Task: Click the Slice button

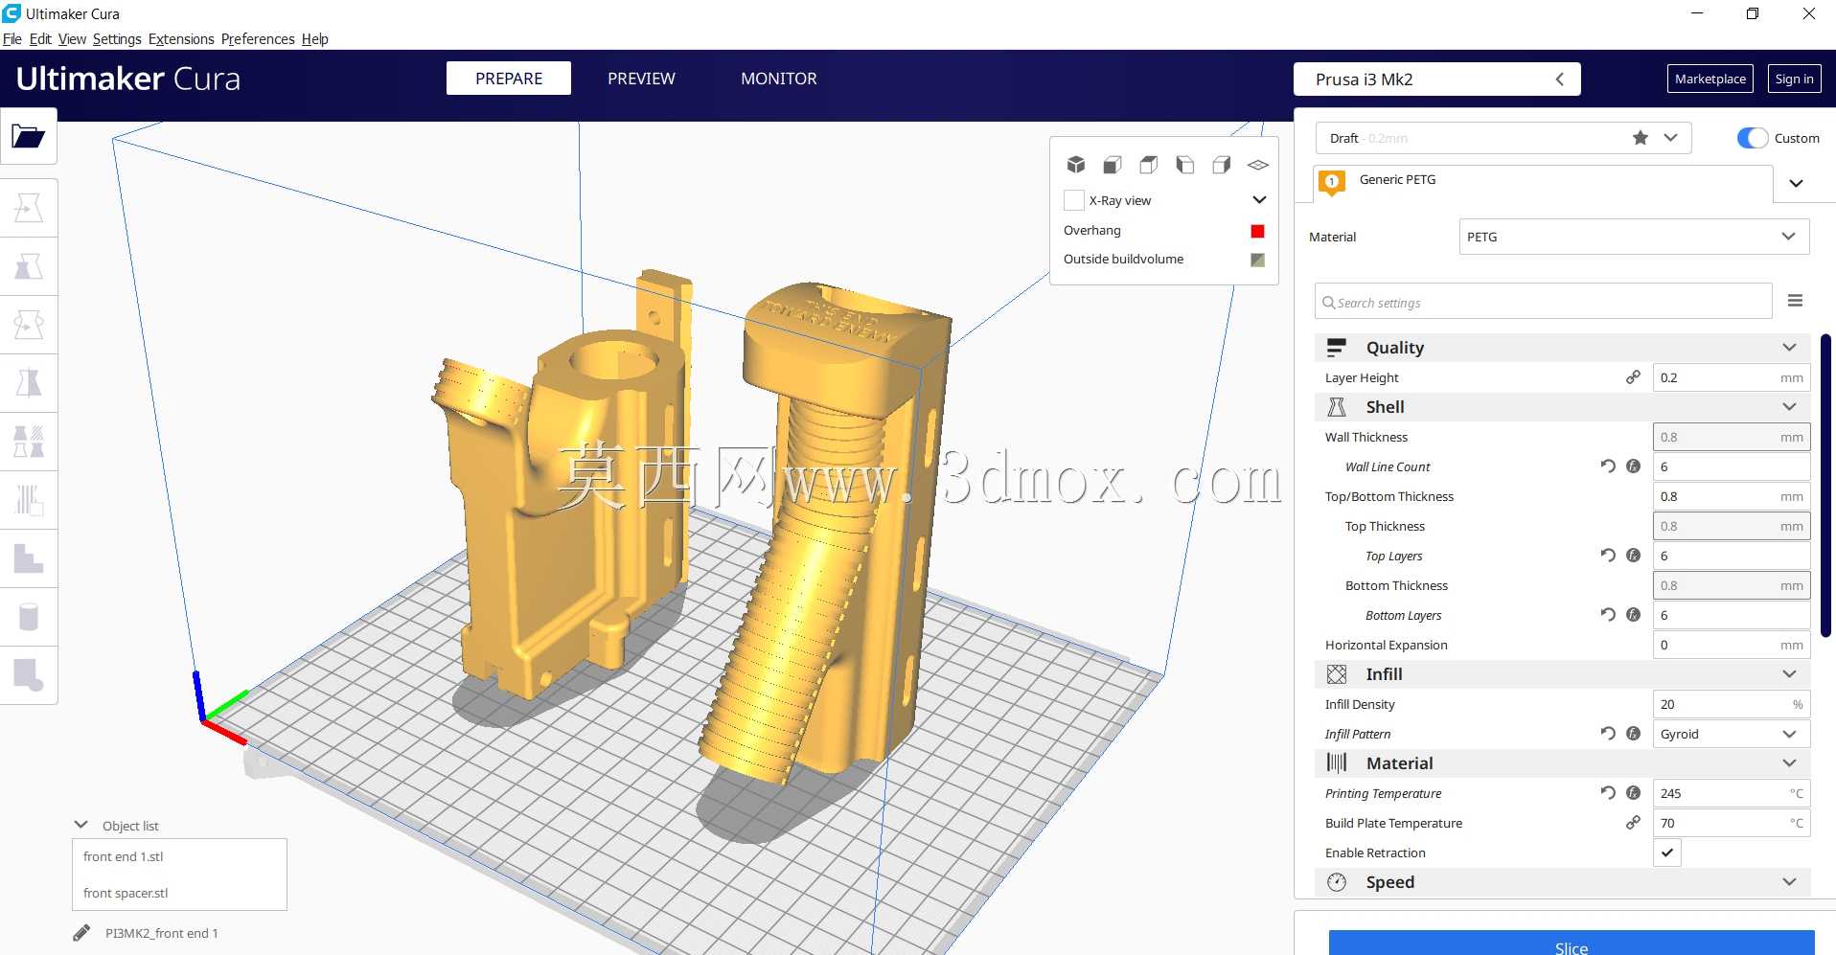Action: [1572, 943]
